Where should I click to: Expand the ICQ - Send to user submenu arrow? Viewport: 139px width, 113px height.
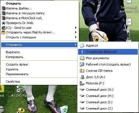pos(76,28)
